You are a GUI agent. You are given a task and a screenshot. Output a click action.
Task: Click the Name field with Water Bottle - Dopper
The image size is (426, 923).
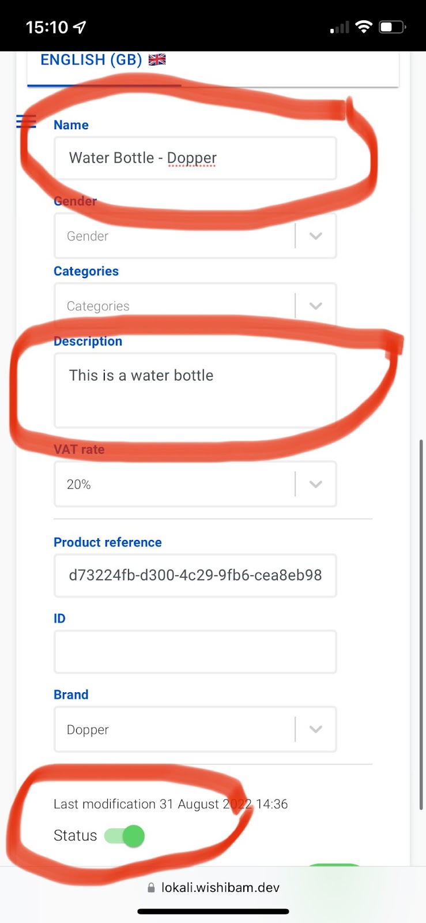195,158
